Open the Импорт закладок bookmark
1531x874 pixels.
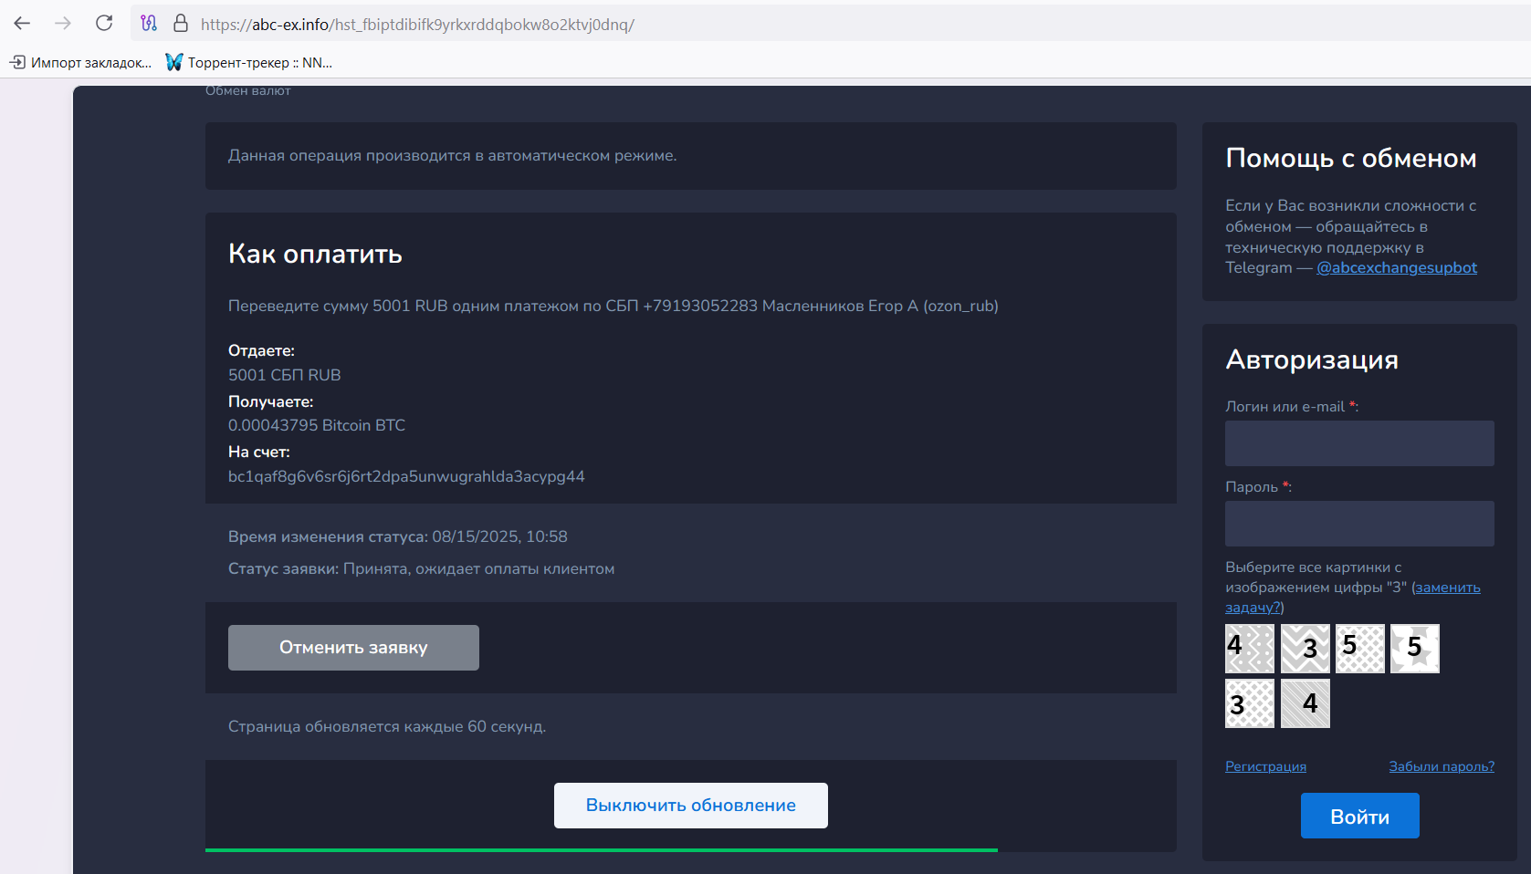81,62
